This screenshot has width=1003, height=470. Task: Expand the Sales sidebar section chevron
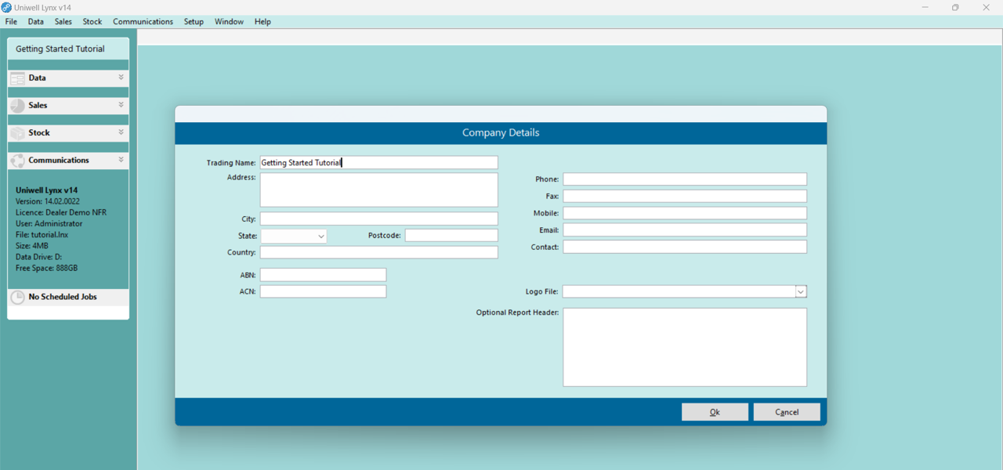pos(121,105)
